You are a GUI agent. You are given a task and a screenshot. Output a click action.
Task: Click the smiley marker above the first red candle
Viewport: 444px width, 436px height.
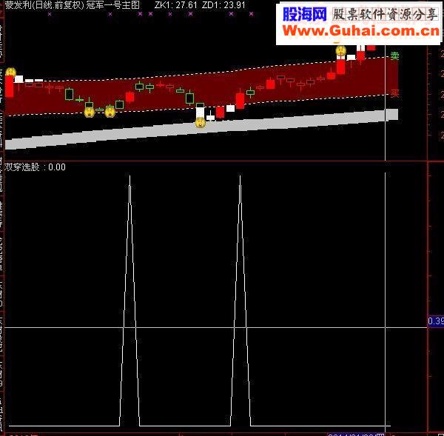point(11,73)
